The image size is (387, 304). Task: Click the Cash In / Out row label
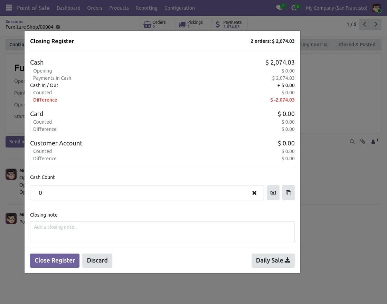pos(44,85)
